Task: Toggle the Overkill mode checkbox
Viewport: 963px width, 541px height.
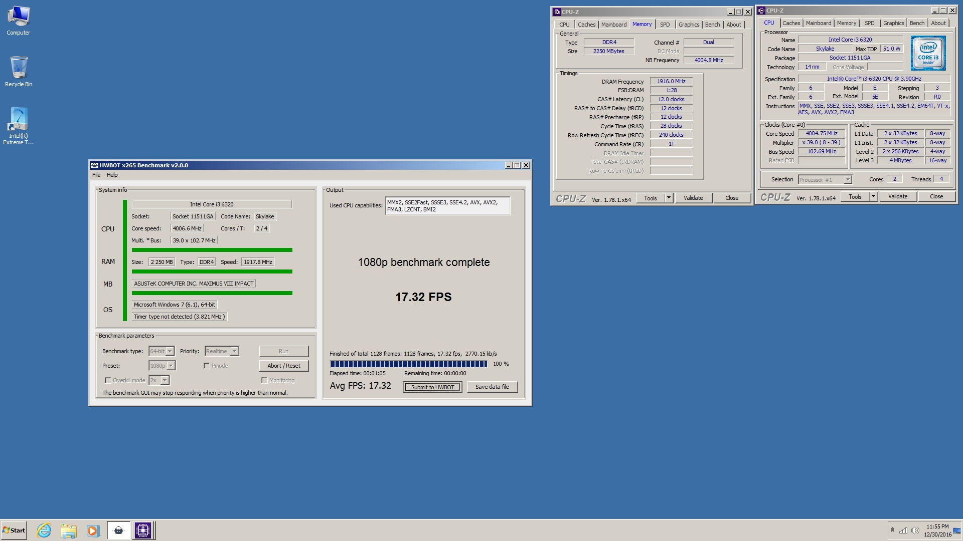Action: coord(107,380)
